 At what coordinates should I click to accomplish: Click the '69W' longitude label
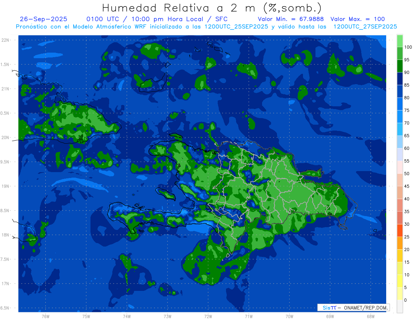pyautogui.click(x=330, y=316)
